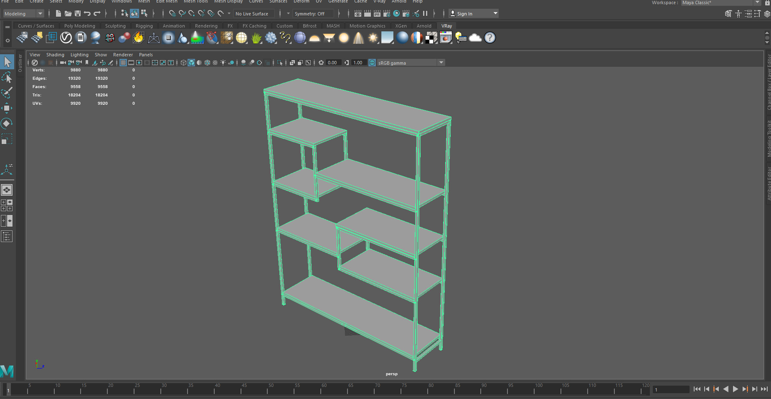This screenshot has height=399, width=771.
Task: Go to the start of playback range
Action: (x=697, y=389)
